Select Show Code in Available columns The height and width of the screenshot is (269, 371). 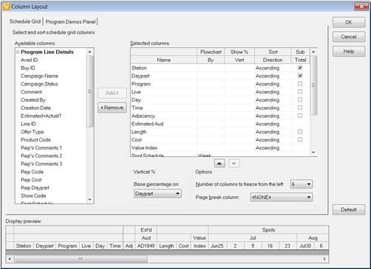pos(33,196)
